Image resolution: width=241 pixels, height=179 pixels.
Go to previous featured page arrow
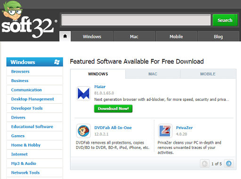click(x=205, y=163)
